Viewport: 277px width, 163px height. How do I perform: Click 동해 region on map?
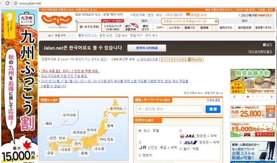point(84,153)
